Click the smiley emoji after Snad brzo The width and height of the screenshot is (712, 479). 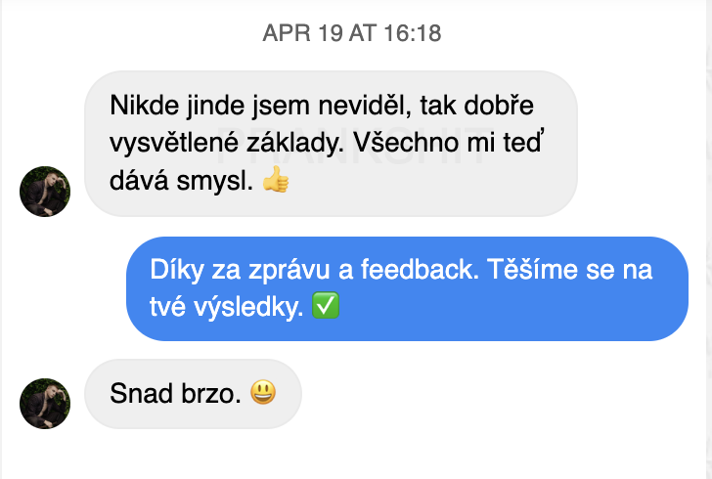tap(263, 392)
